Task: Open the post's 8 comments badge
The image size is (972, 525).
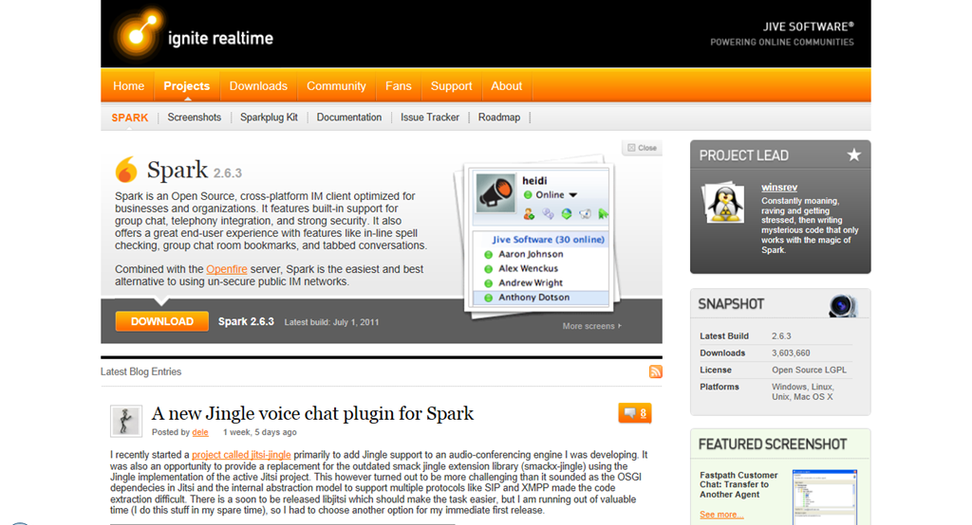Action: click(635, 413)
